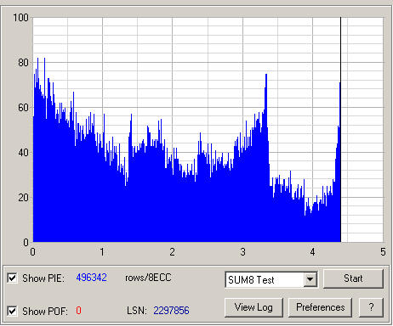
Task: Open the SUM8 Test dropdown arrow
Action: point(310,279)
